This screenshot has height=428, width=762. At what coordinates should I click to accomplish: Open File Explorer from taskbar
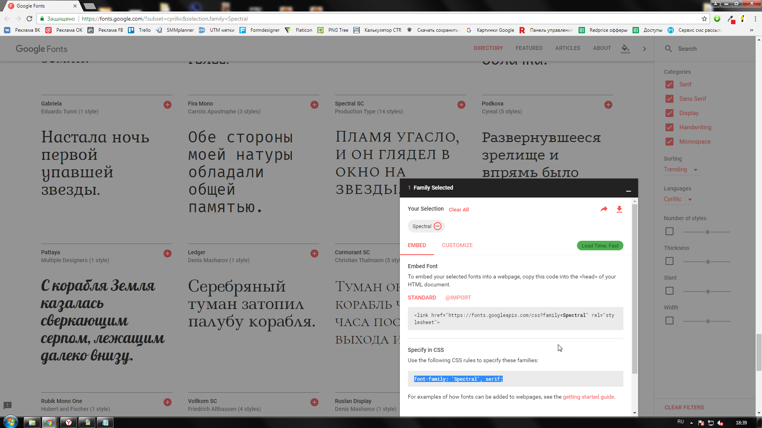[x=32, y=422]
